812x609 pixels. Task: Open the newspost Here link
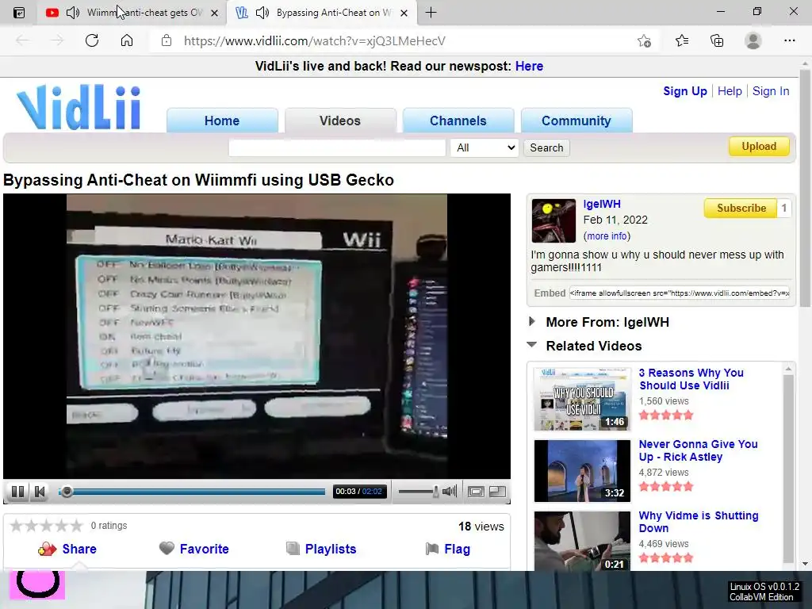pos(529,67)
